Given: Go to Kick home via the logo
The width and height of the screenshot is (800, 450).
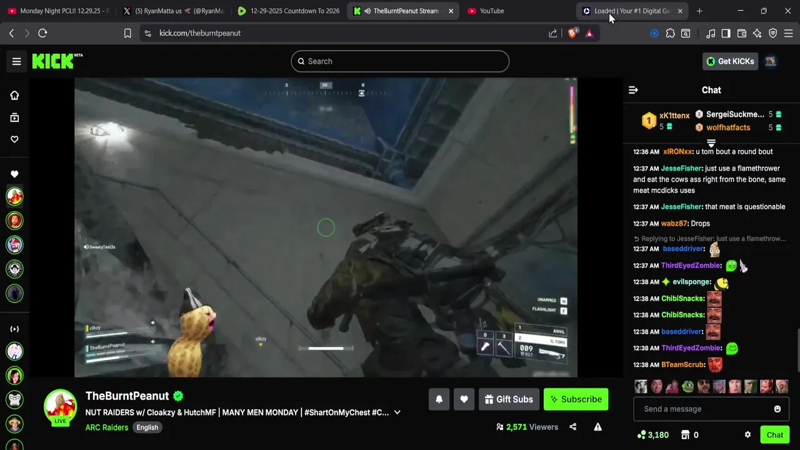Looking at the screenshot, I should click(x=57, y=61).
